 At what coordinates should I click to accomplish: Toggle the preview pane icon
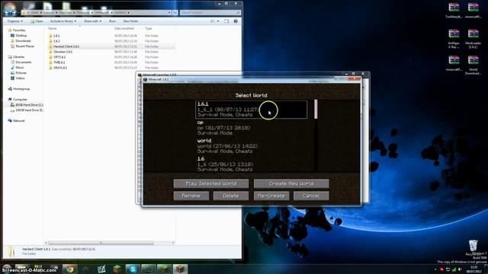226,21
